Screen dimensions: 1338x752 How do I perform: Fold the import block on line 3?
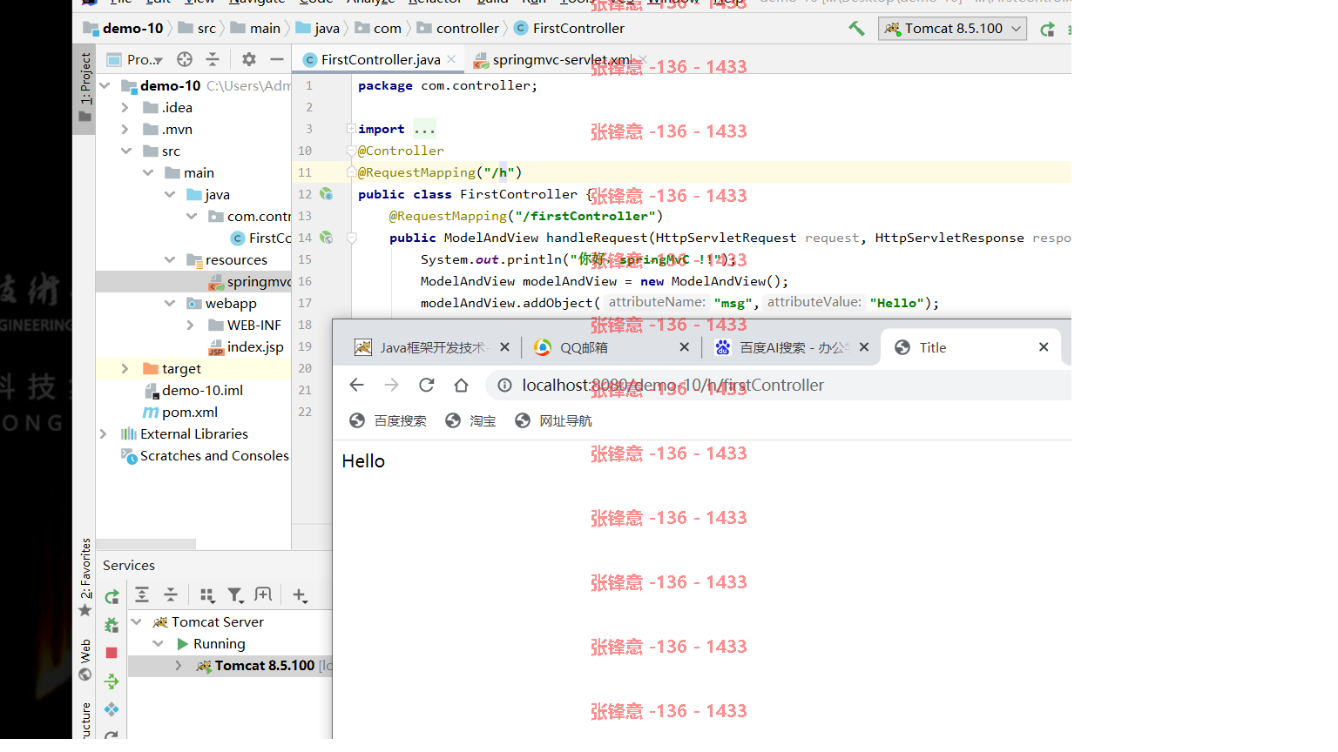click(351, 129)
